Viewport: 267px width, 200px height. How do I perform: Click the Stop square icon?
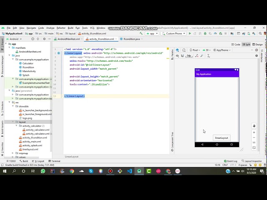(226, 33)
